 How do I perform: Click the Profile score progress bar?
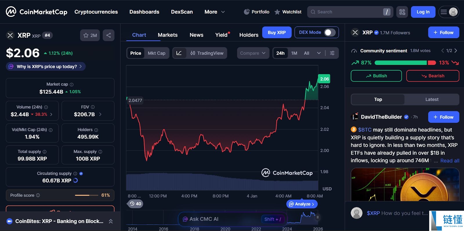click(x=86, y=195)
